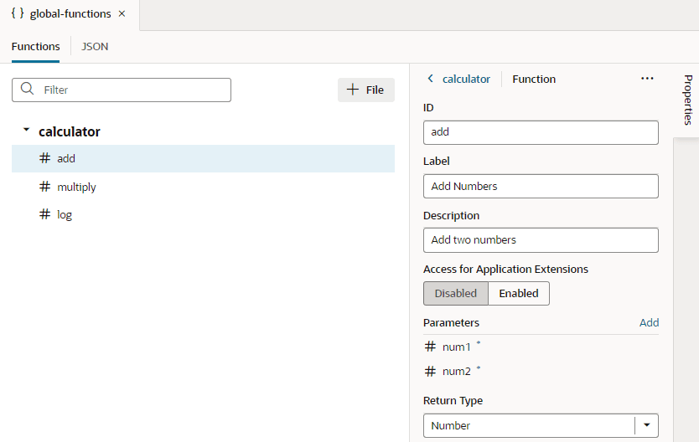Select the multiply function in tree
Viewport: 699px width, 442px height.
click(x=76, y=187)
